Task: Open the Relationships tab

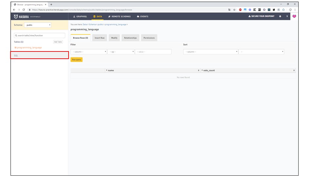Action: tap(130, 38)
